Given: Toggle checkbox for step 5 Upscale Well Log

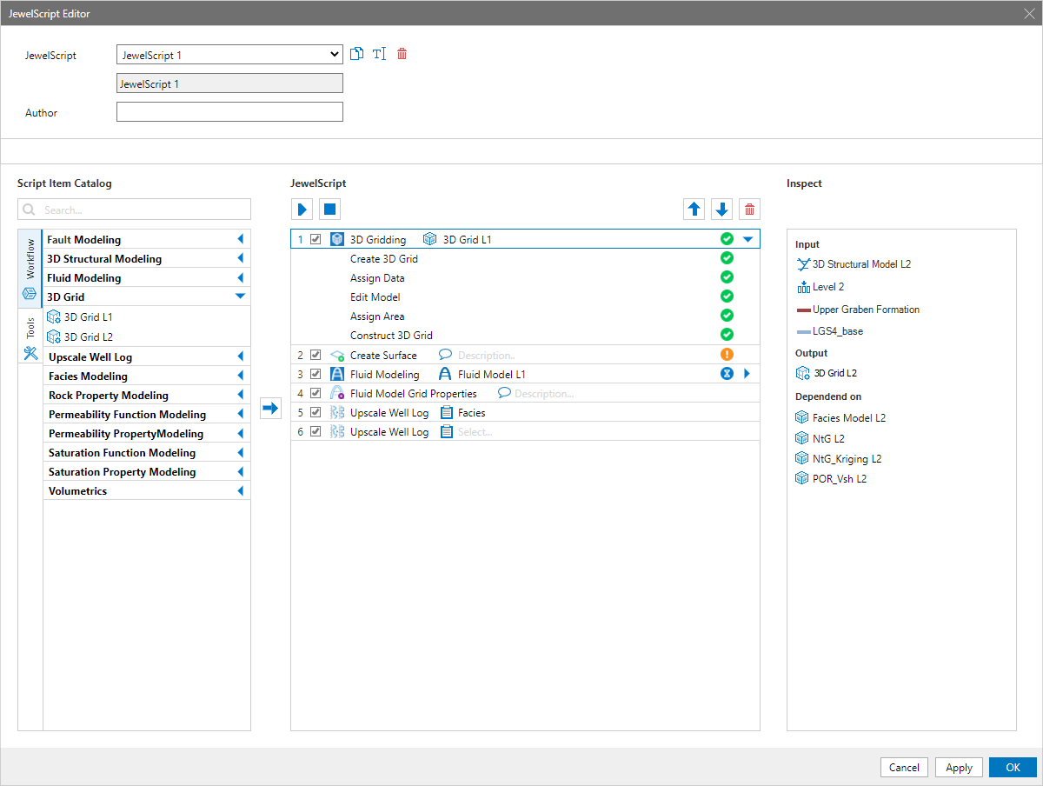Looking at the screenshot, I should pos(316,413).
